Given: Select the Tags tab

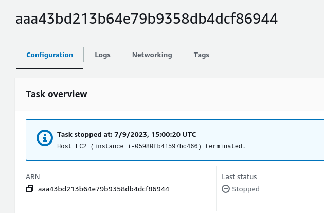Looking at the screenshot, I should click(201, 55).
